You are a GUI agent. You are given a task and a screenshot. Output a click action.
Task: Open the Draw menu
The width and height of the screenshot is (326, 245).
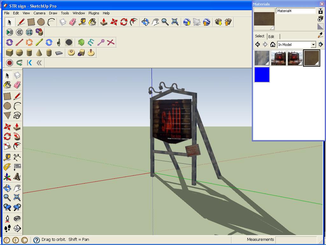click(x=53, y=13)
